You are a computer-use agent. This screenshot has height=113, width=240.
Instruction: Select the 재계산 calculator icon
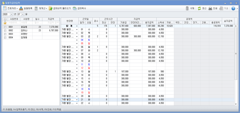point(36,8)
